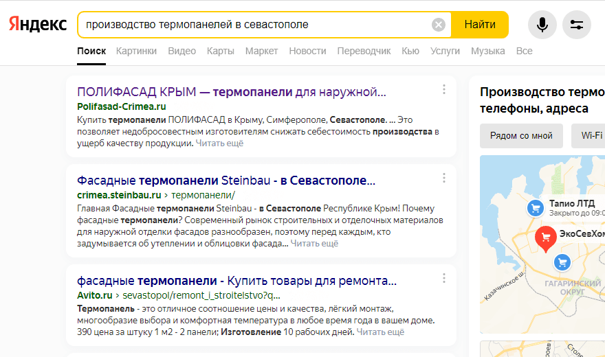The height and width of the screenshot is (357, 605).
Task: Click the Yandex logo
Action: pos(38,25)
